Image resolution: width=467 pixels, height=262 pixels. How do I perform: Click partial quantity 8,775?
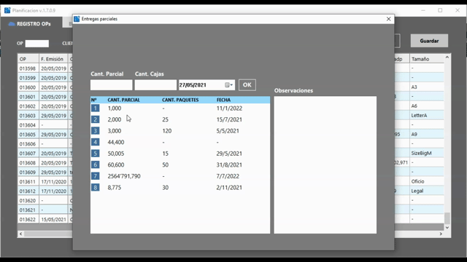[115, 188]
